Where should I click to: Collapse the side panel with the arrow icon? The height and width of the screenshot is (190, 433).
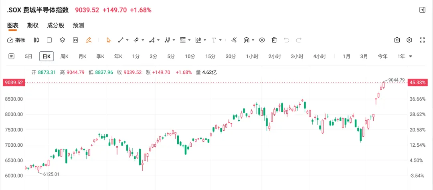click(422, 10)
